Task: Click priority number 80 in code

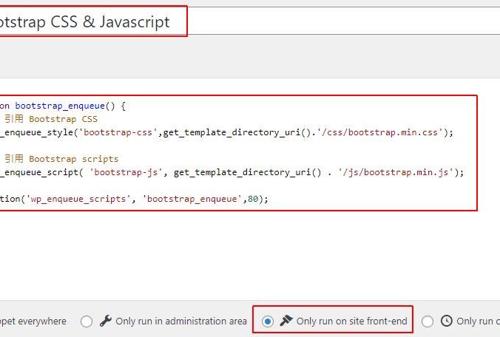Action: click(x=253, y=199)
